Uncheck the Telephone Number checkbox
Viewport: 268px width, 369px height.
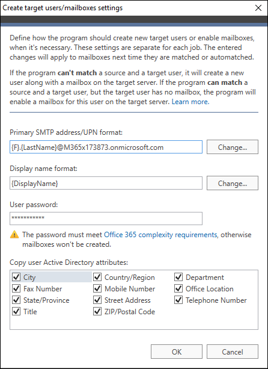click(x=178, y=300)
